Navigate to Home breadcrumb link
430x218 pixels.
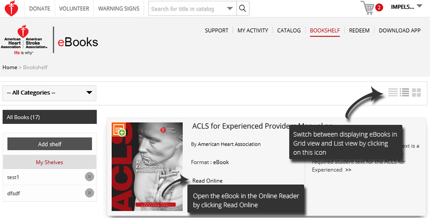coord(10,67)
